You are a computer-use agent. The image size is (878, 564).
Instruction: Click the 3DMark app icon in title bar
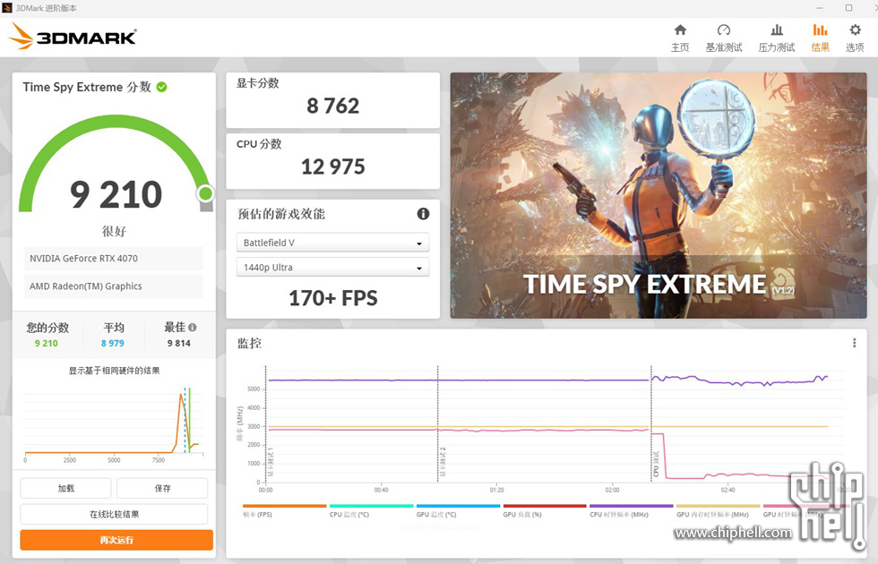pos(7,8)
